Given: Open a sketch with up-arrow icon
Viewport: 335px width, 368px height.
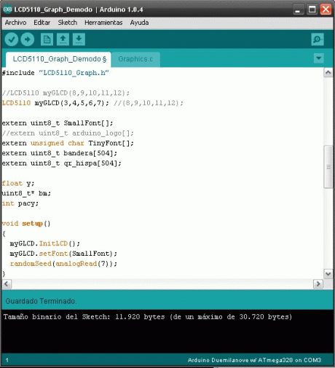Looking at the screenshot, I should point(63,39).
